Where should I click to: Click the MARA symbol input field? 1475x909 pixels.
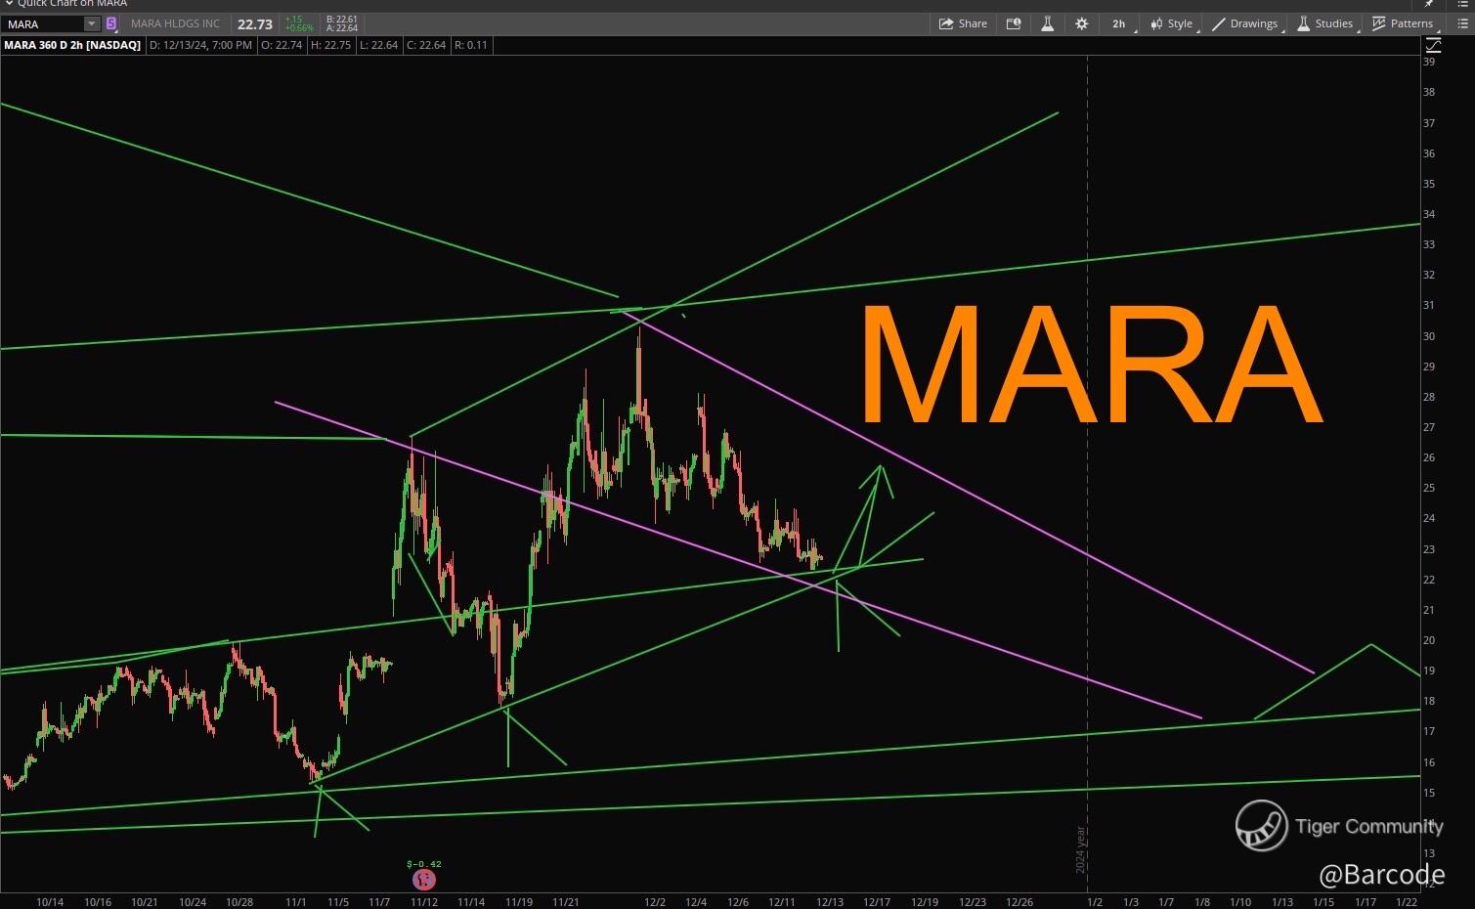click(44, 23)
